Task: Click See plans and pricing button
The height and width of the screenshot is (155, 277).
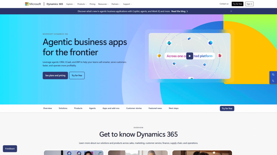Action: tap(55, 75)
